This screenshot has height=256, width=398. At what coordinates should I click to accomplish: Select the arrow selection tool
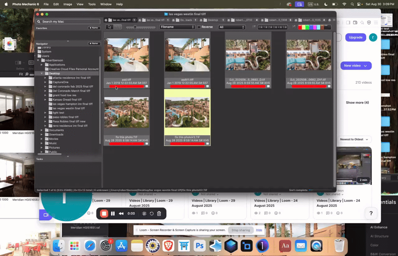click(110, 27)
